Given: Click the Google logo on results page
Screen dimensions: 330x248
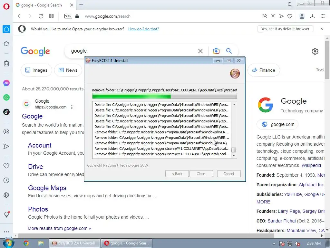Looking at the screenshot, I should (35, 51).
